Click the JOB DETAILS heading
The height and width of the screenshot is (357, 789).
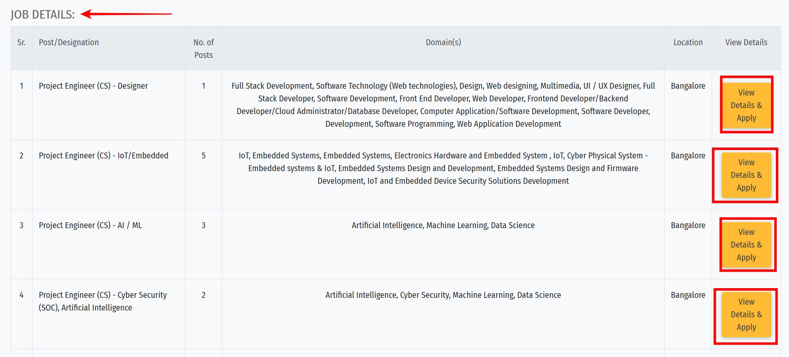[x=43, y=15]
